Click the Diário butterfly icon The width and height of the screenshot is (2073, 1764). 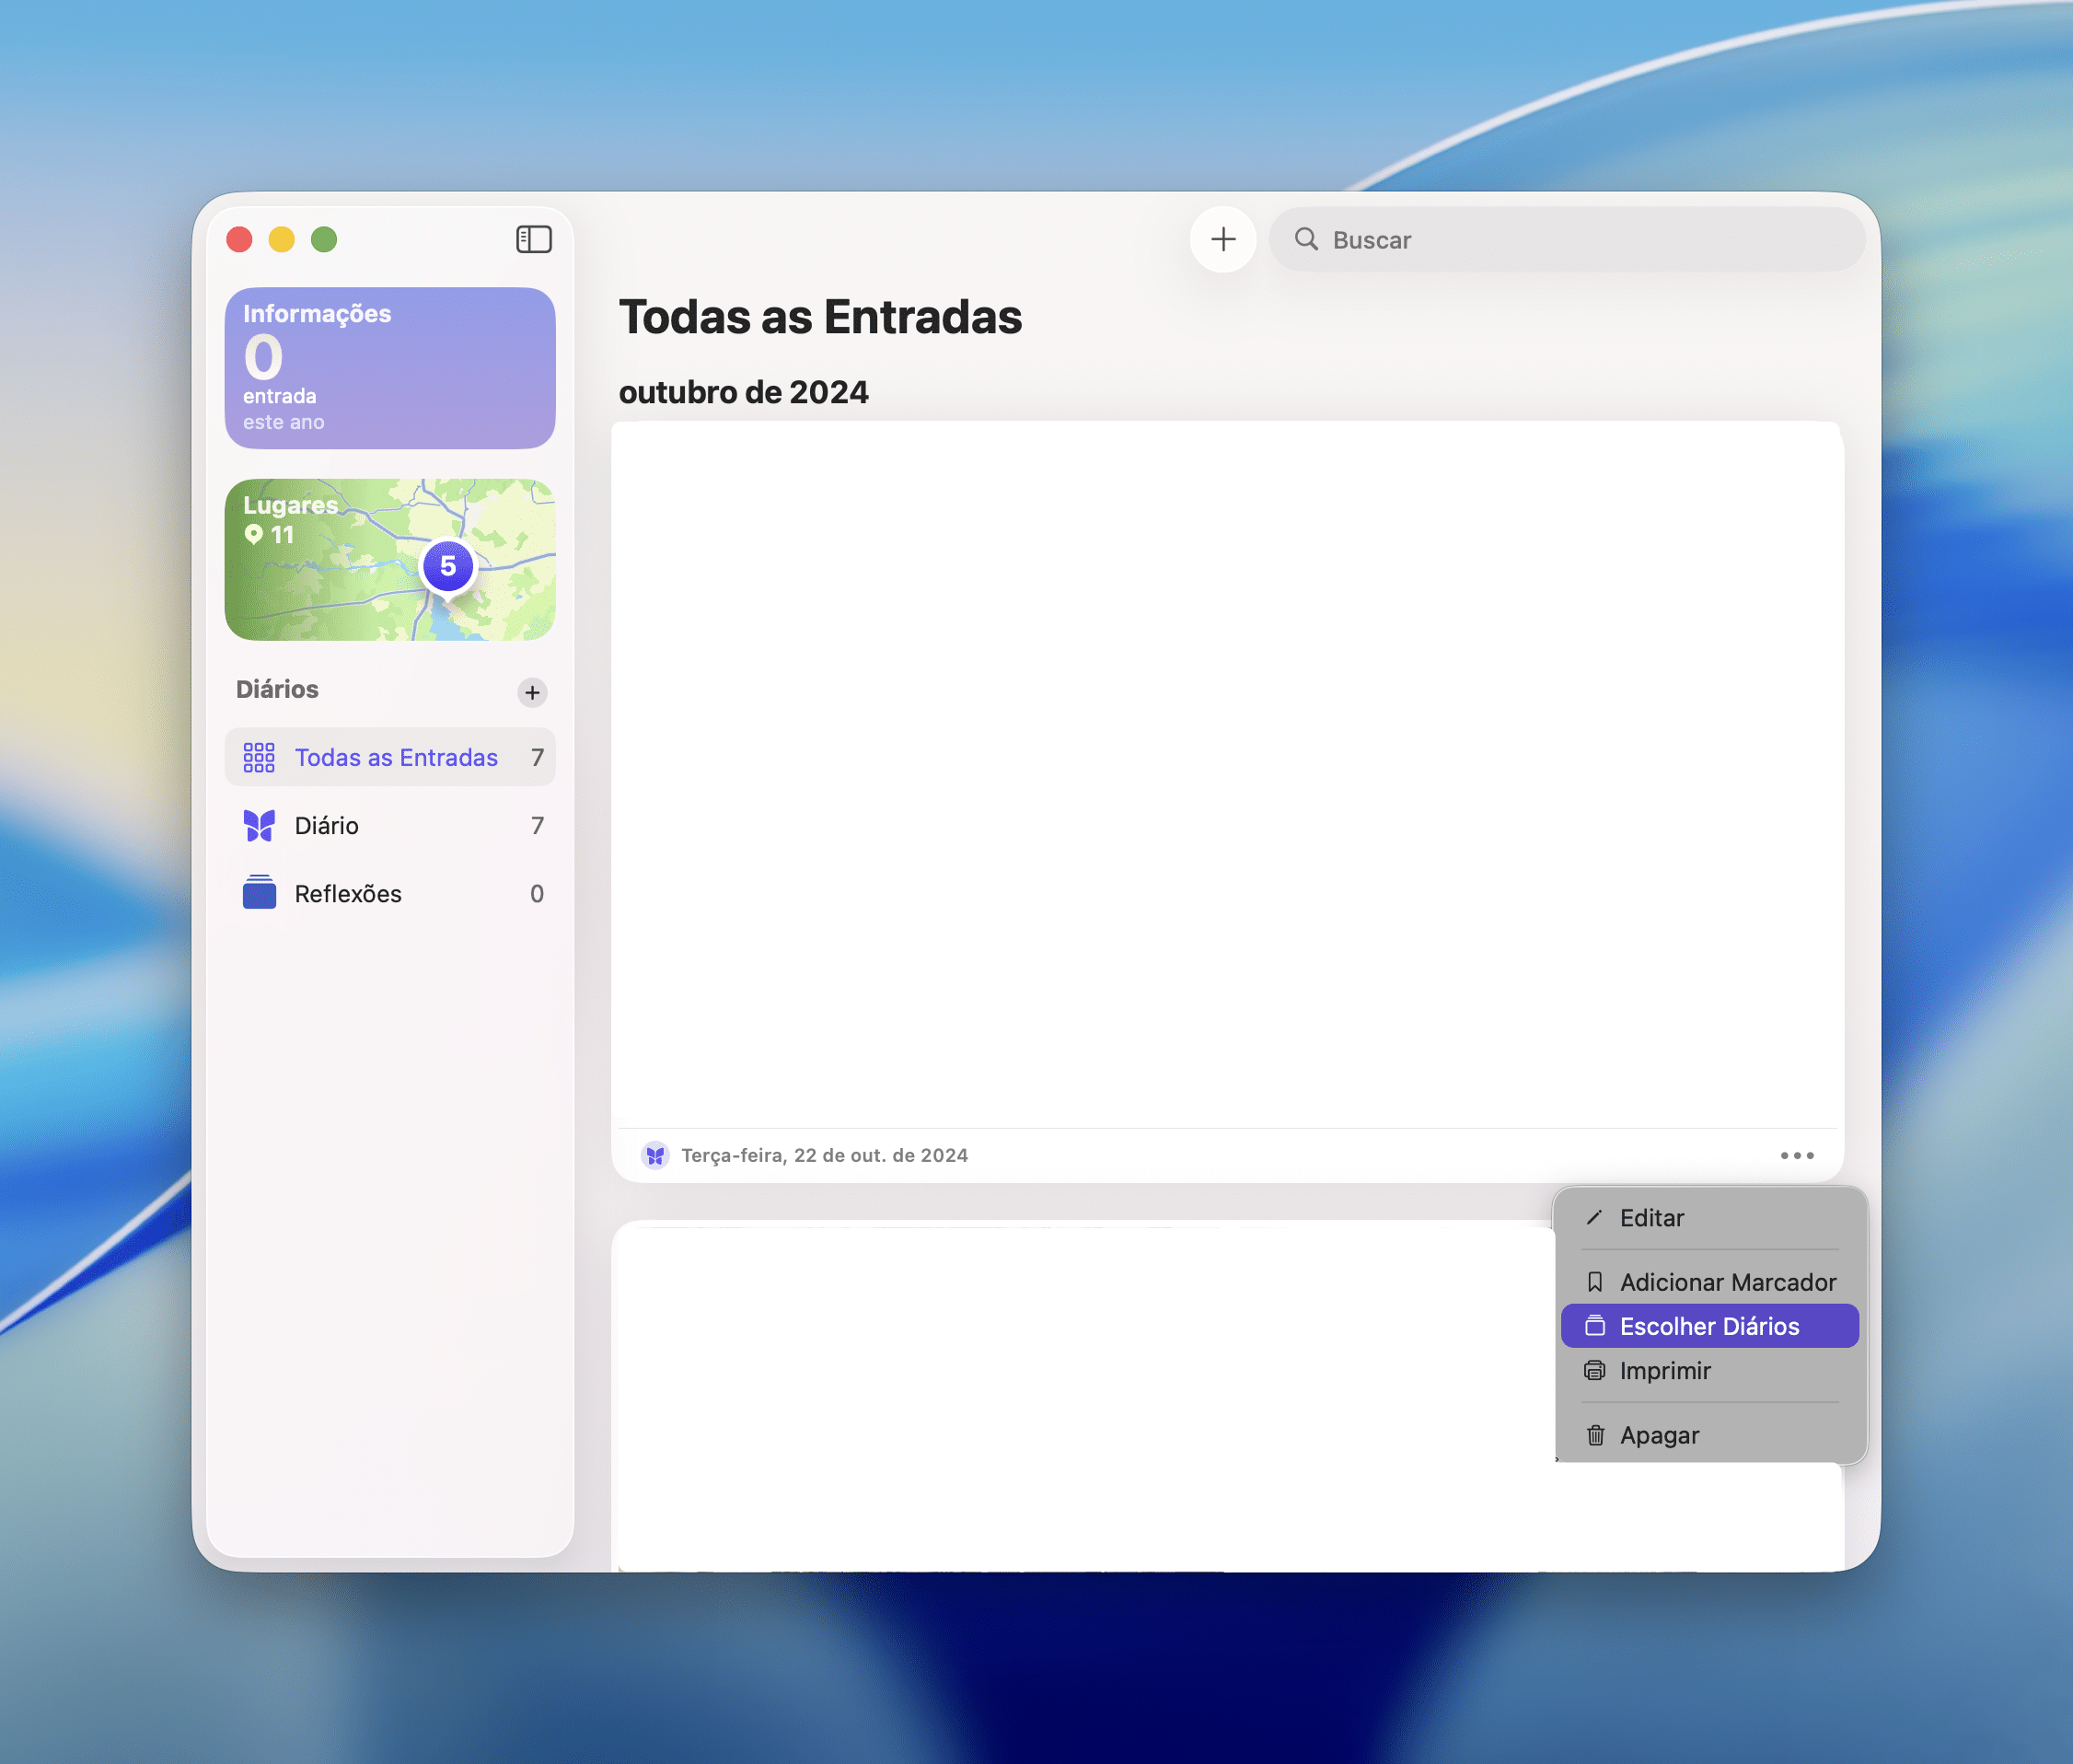coord(259,825)
